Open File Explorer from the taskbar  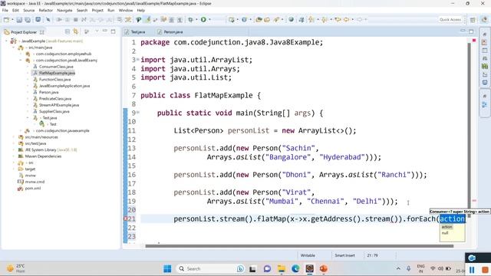point(282,268)
